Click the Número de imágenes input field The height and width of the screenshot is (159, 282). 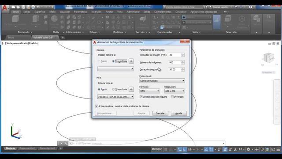click(175, 62)
